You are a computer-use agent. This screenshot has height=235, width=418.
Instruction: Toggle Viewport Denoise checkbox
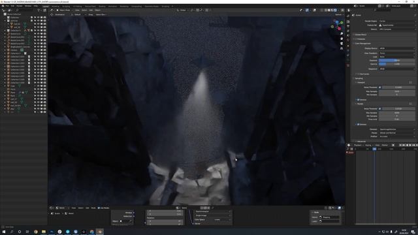tap(359, 100)
